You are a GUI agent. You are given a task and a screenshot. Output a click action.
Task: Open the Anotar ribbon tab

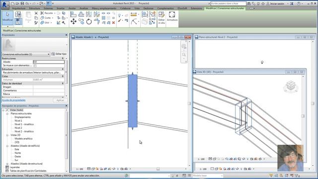point(72,8)
